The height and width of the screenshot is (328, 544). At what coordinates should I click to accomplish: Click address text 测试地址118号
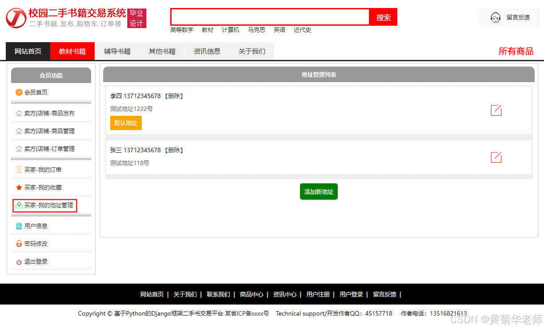tap(130, 163)
